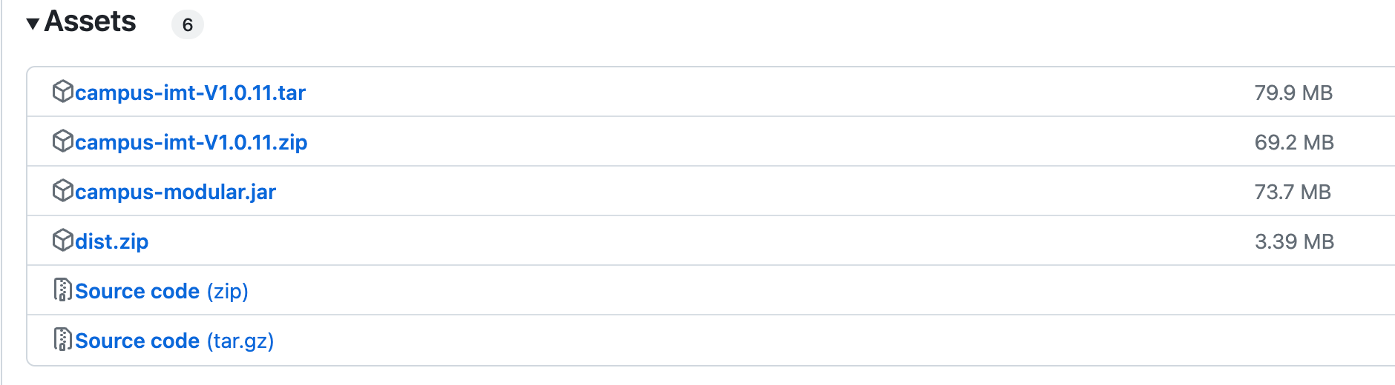Collapse the Assets section triangle
1395x385 pixels.
pos(33,24)
